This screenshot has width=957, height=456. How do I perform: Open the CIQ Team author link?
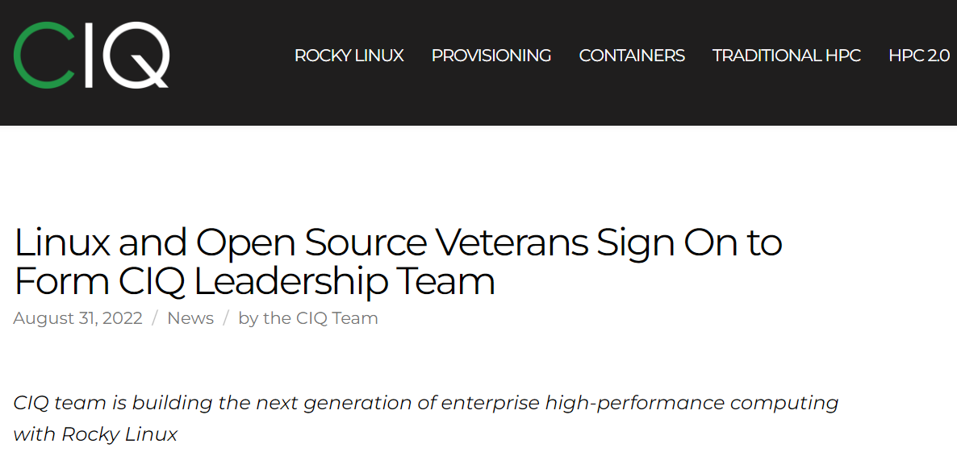[x=320, y=318]
